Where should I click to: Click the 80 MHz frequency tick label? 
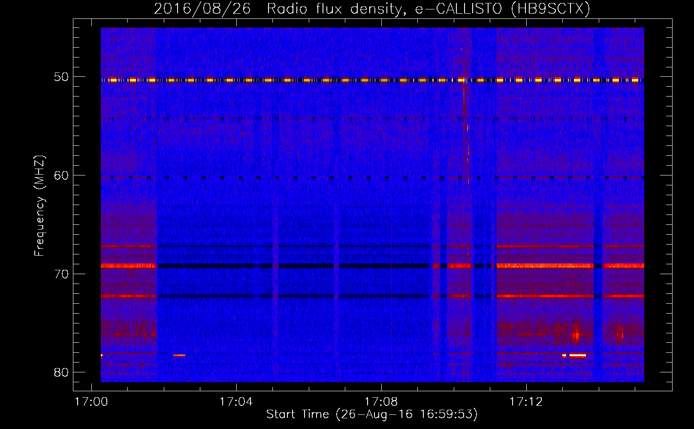61,372
